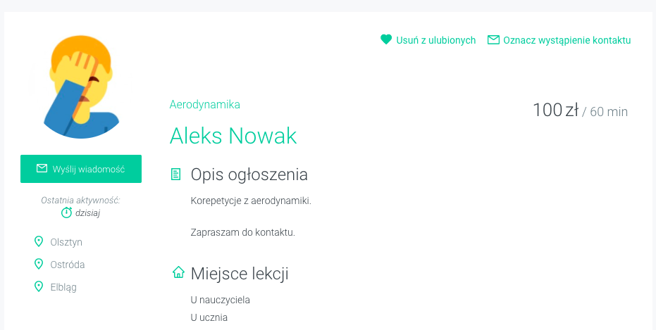This screenshot has width=656, height=330.
Task: Remove from favorites via Usuń z ulubionych
Action: (435, 40)
